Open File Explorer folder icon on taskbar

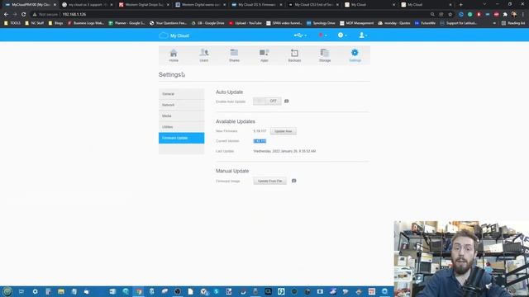tap(61, 291)
